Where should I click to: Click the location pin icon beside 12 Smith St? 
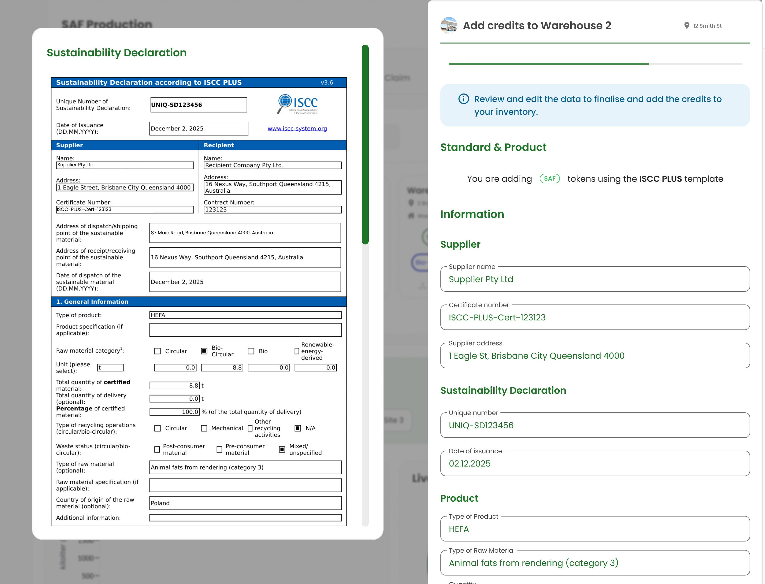point(686,26)
